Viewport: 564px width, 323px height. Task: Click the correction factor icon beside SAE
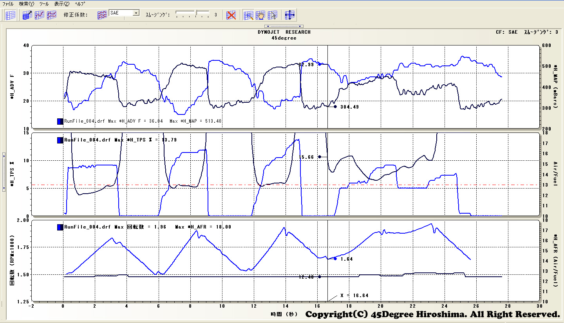click(x=102, y=15)
